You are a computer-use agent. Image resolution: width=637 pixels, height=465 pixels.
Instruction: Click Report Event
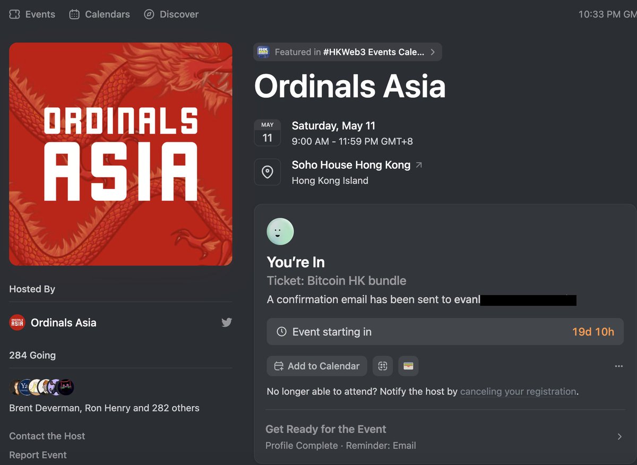[x=38, y=455]
